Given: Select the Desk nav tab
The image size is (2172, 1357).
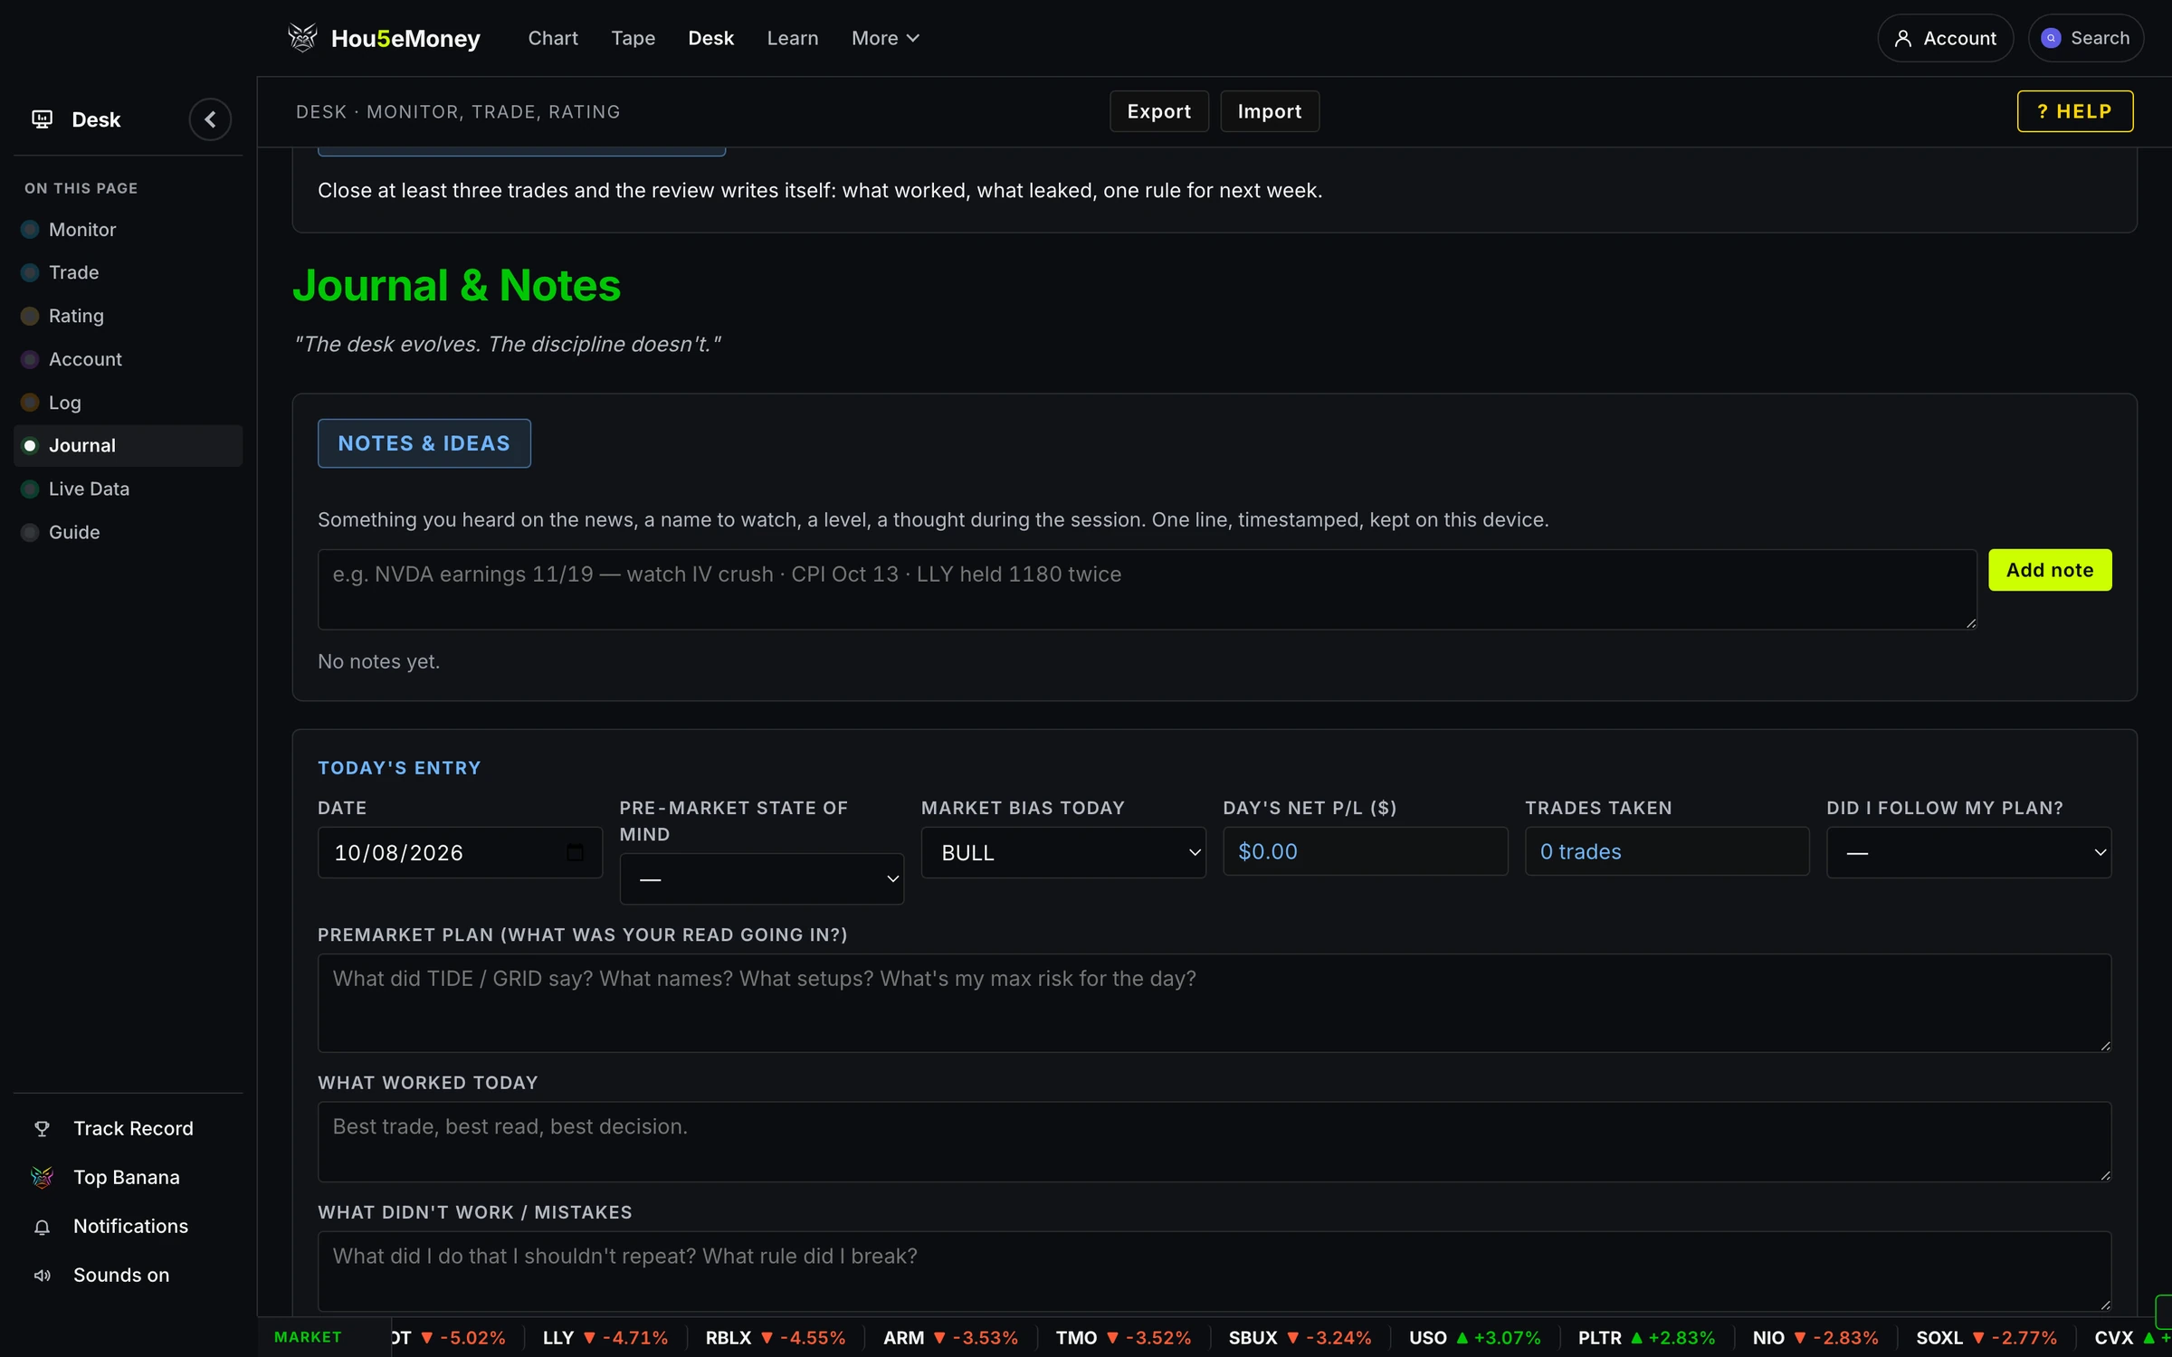Looking at the screenshot, I should (710, 38).
